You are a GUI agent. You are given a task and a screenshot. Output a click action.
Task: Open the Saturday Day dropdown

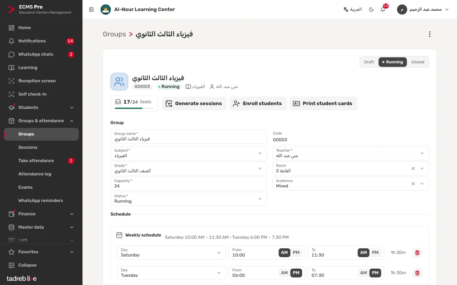click(x=171, y=253)
